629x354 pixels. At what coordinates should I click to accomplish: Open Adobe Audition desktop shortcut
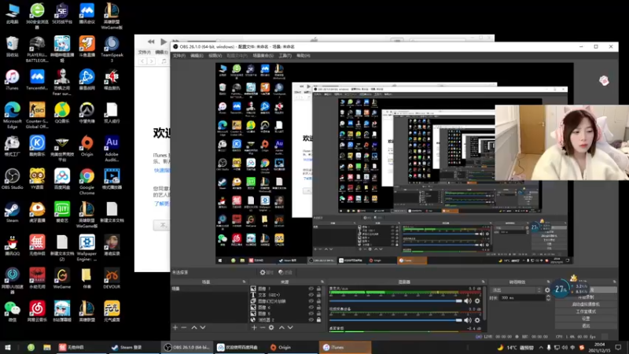tap(112, 149)
